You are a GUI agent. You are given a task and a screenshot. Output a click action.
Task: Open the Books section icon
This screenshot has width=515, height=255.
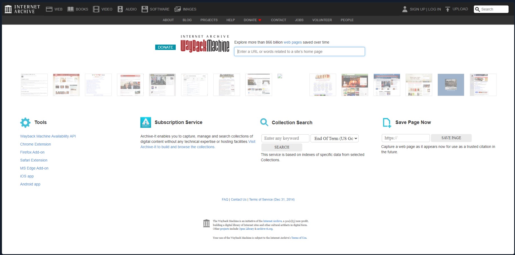click(70, 9)
